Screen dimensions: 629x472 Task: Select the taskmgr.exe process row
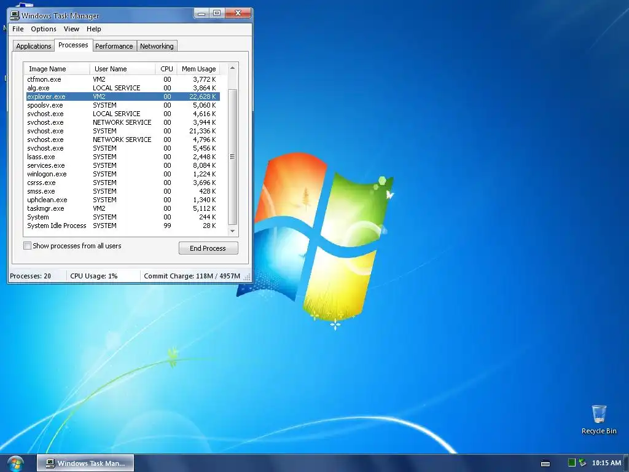pyautogui.click(x=122, y=209)
